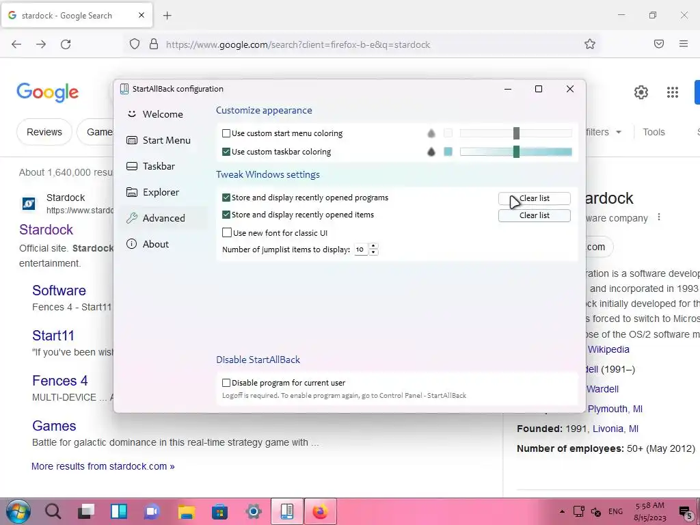Open the Google apps grid

pos(673,92)
